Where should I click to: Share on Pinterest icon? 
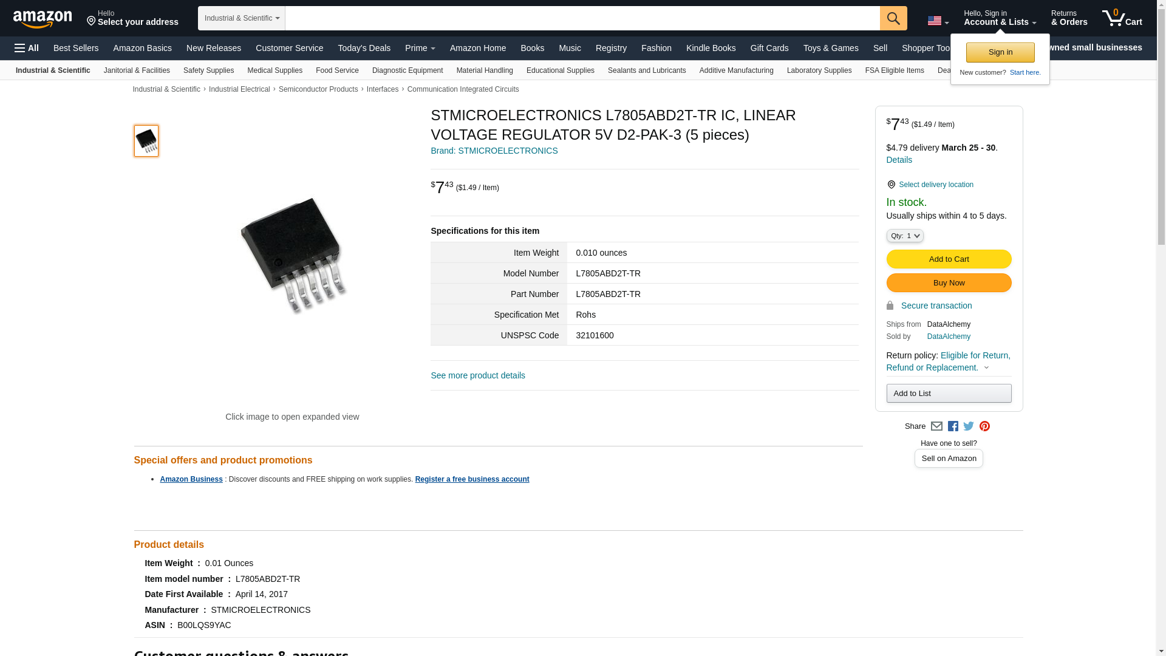[984, 426]
